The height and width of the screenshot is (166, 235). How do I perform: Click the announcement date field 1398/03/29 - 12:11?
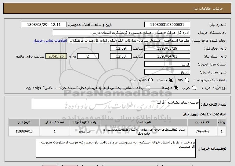[x=44, y=25]
